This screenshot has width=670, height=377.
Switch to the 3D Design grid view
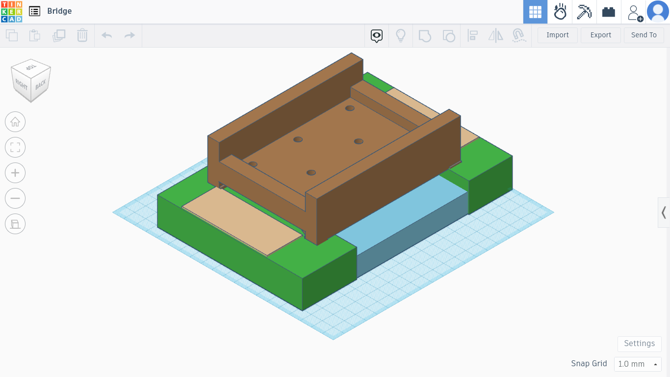click(x=535, y=12)
